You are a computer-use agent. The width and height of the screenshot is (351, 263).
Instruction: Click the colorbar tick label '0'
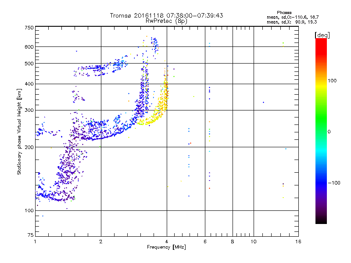[329, 132]
